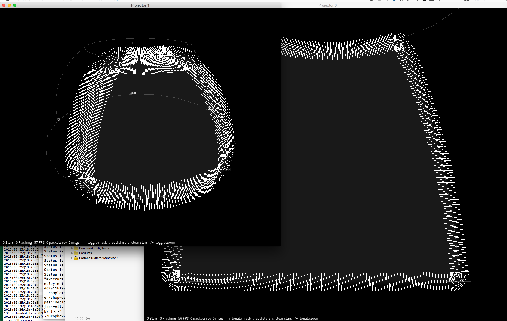Viewport: 507px width, 321px height.
Task: Focus the terminal showing 'Status is' lines
Action: [x=54, y=283]
